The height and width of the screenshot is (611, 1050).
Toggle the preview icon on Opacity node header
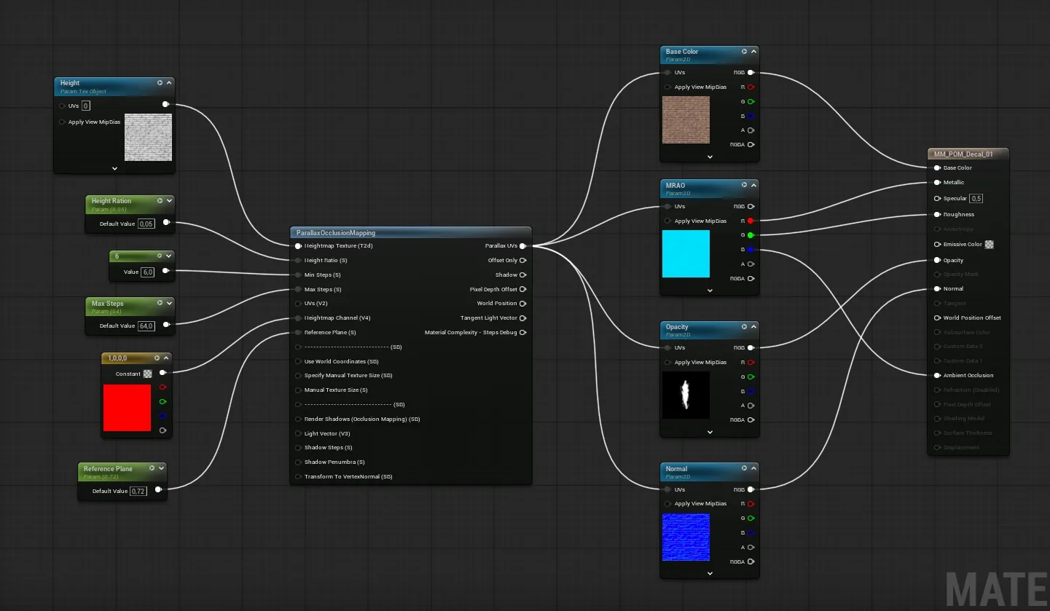(744, 327)
